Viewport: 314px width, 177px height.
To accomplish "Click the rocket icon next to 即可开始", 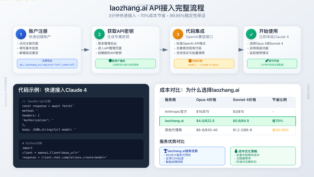I will click(267, 61).
